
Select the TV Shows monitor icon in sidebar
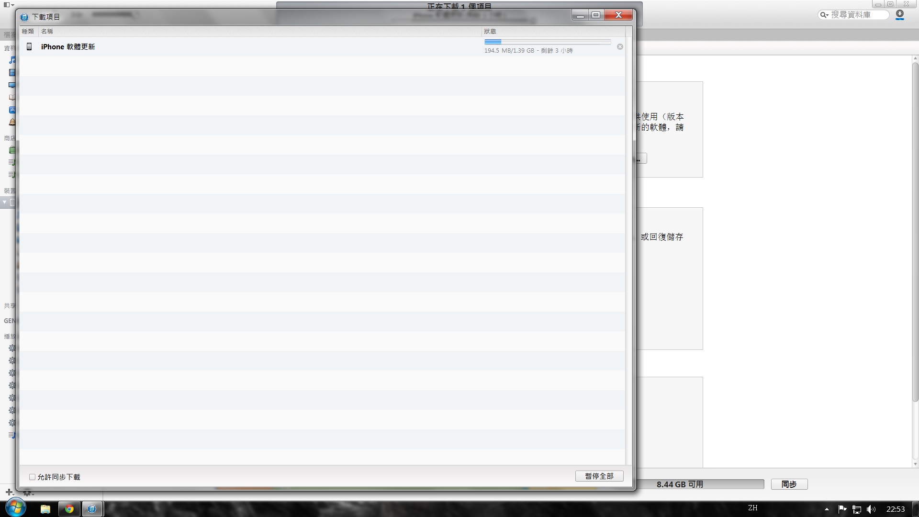click(x=12, y=85)
